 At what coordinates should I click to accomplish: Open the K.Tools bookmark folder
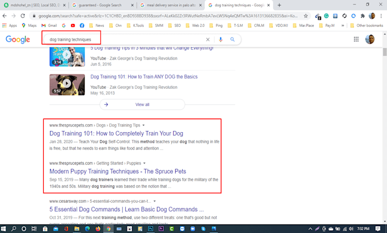pos(135,26)
